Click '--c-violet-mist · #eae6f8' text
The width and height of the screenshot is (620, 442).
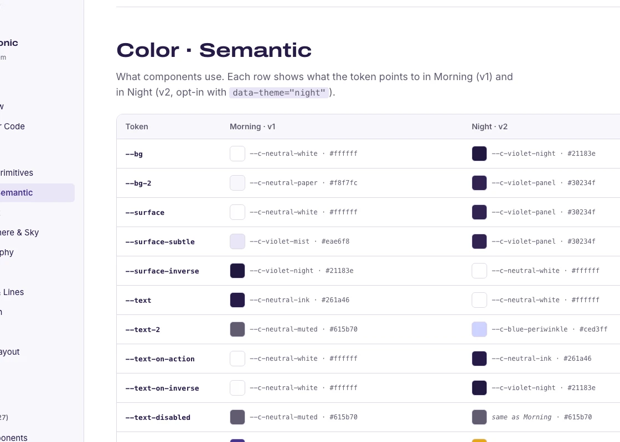point(299,241)
